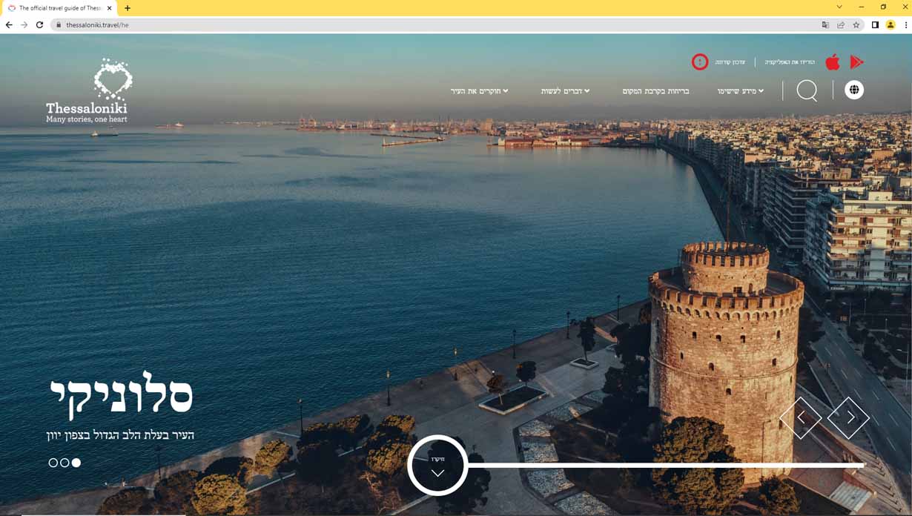Expand the 'דברים לעשות' dropdown menu
This screenshot has width=912, height=516.
pos(565,91)
